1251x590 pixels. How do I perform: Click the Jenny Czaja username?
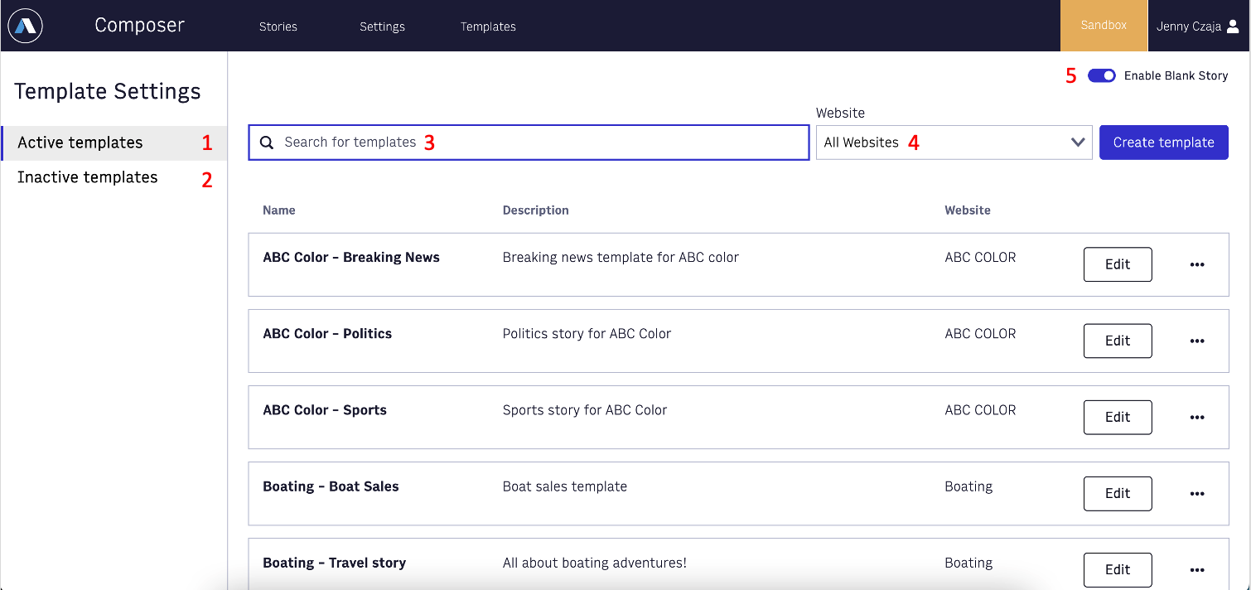[x=1189, y=27]
